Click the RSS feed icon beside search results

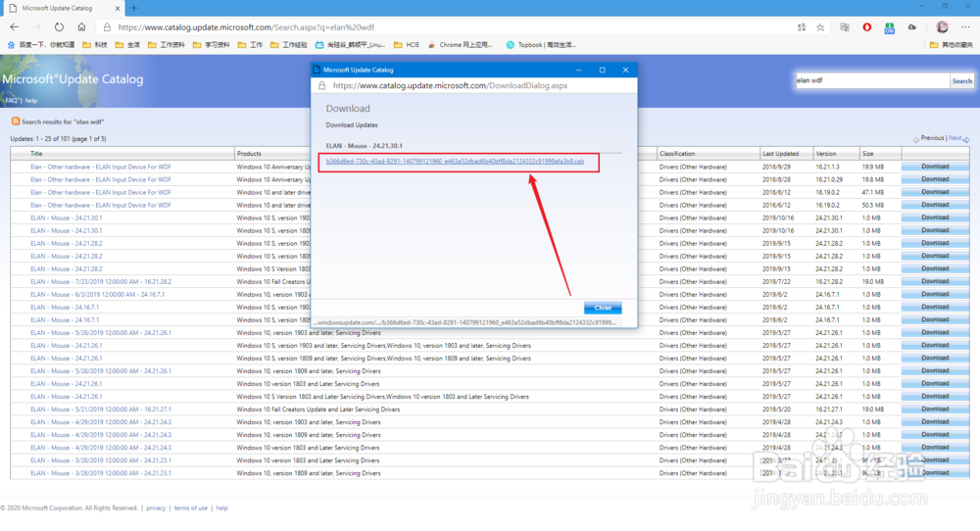[x=16, y=121]
